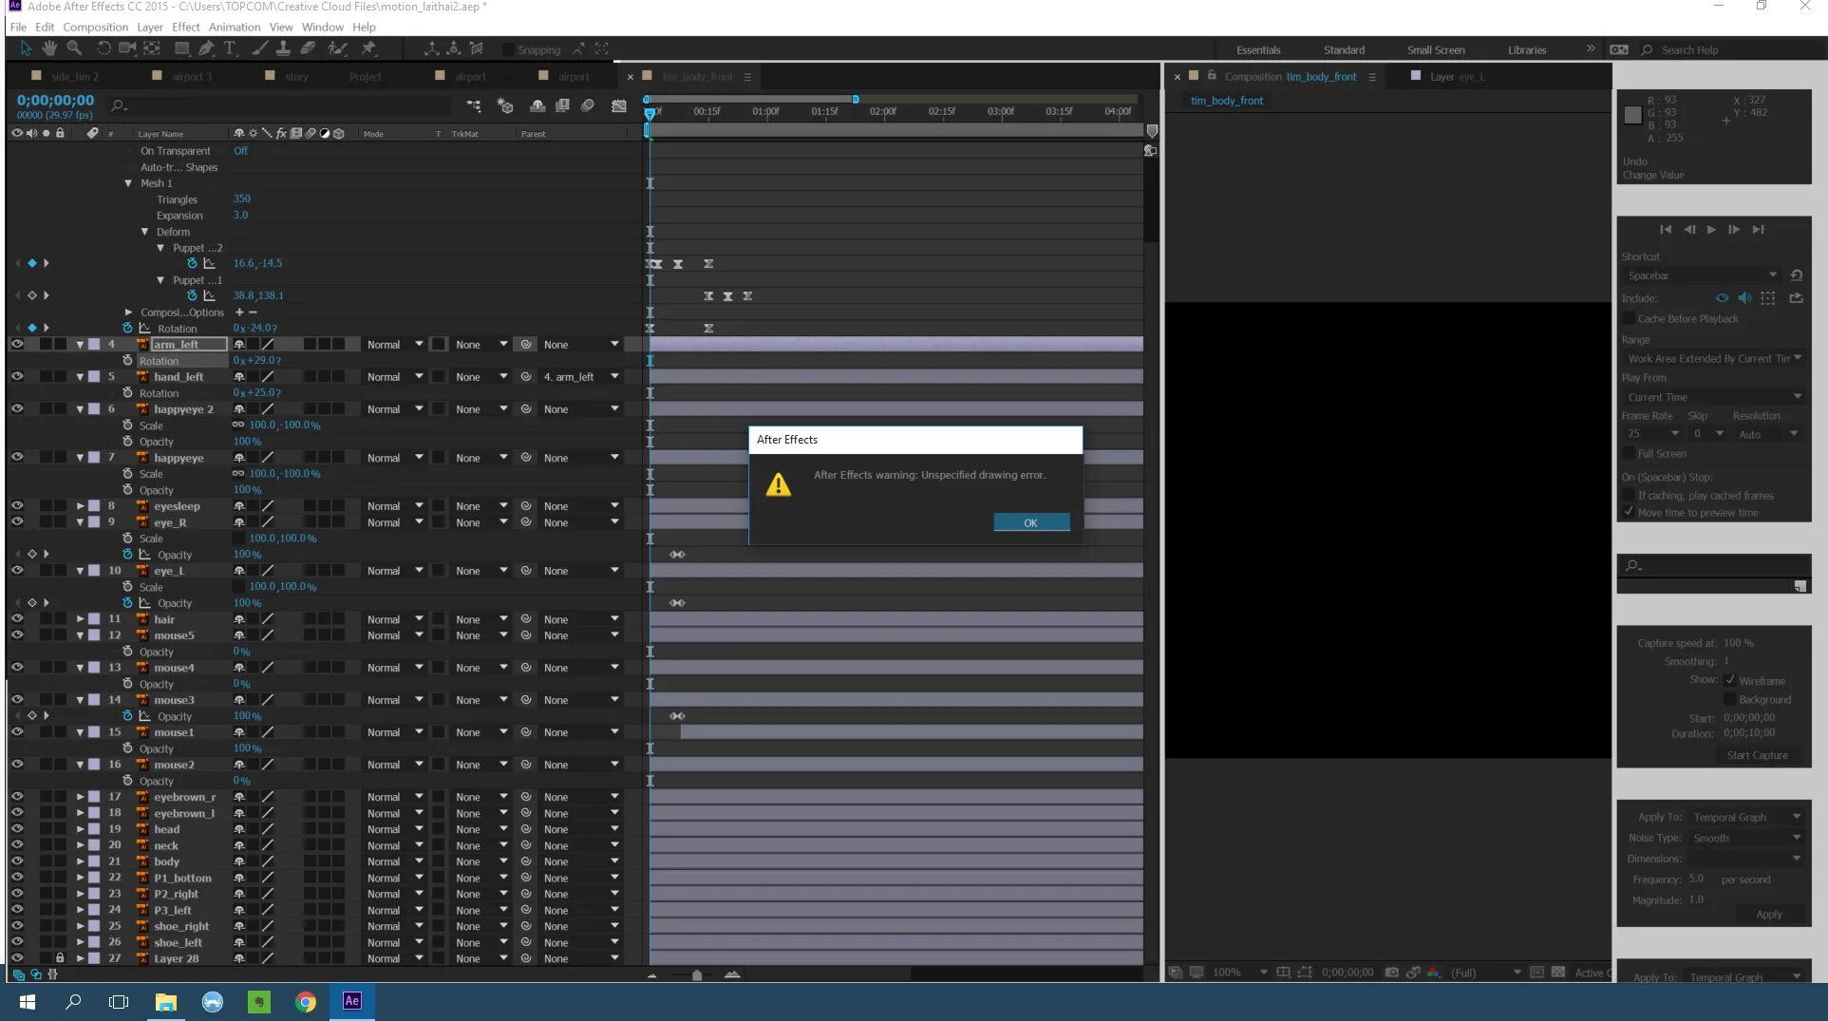Open the Composition menu
The height and width of the screenshot is (1021, 1828).
(x=95, y=27)
